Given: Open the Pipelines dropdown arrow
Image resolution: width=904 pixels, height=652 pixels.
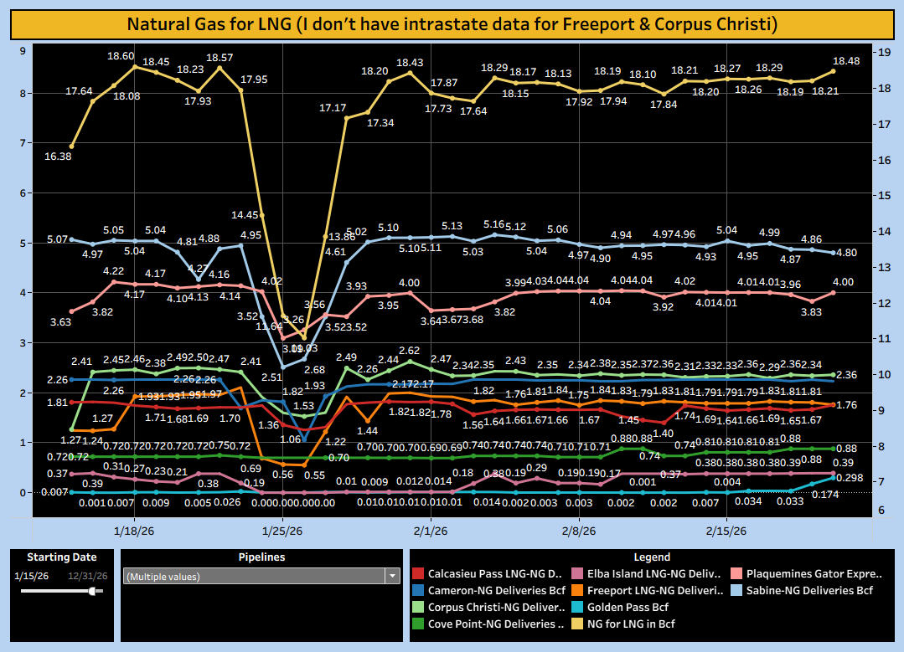Looking at the screenshot, I should coord(392,576).
